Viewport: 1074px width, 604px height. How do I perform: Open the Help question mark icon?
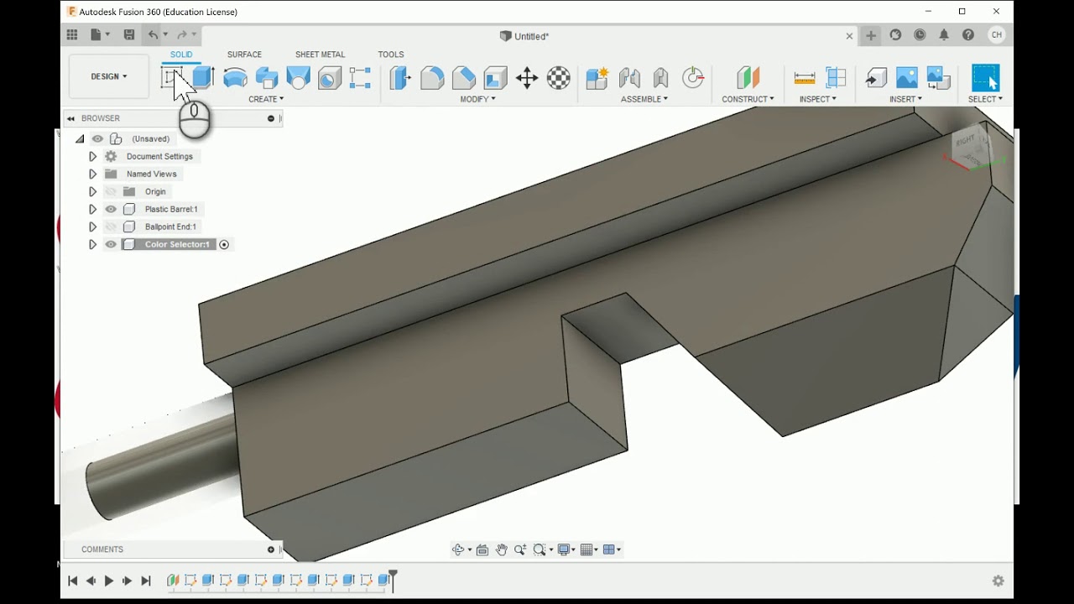tap(968, 35)
